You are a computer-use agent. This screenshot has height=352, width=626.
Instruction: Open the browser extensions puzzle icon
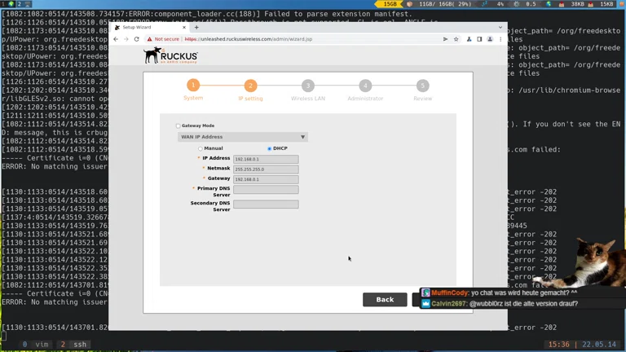[x=469, y=39]
